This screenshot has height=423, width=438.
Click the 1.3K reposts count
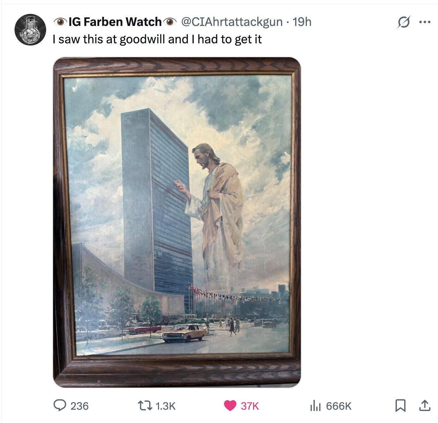coord(165,406)
